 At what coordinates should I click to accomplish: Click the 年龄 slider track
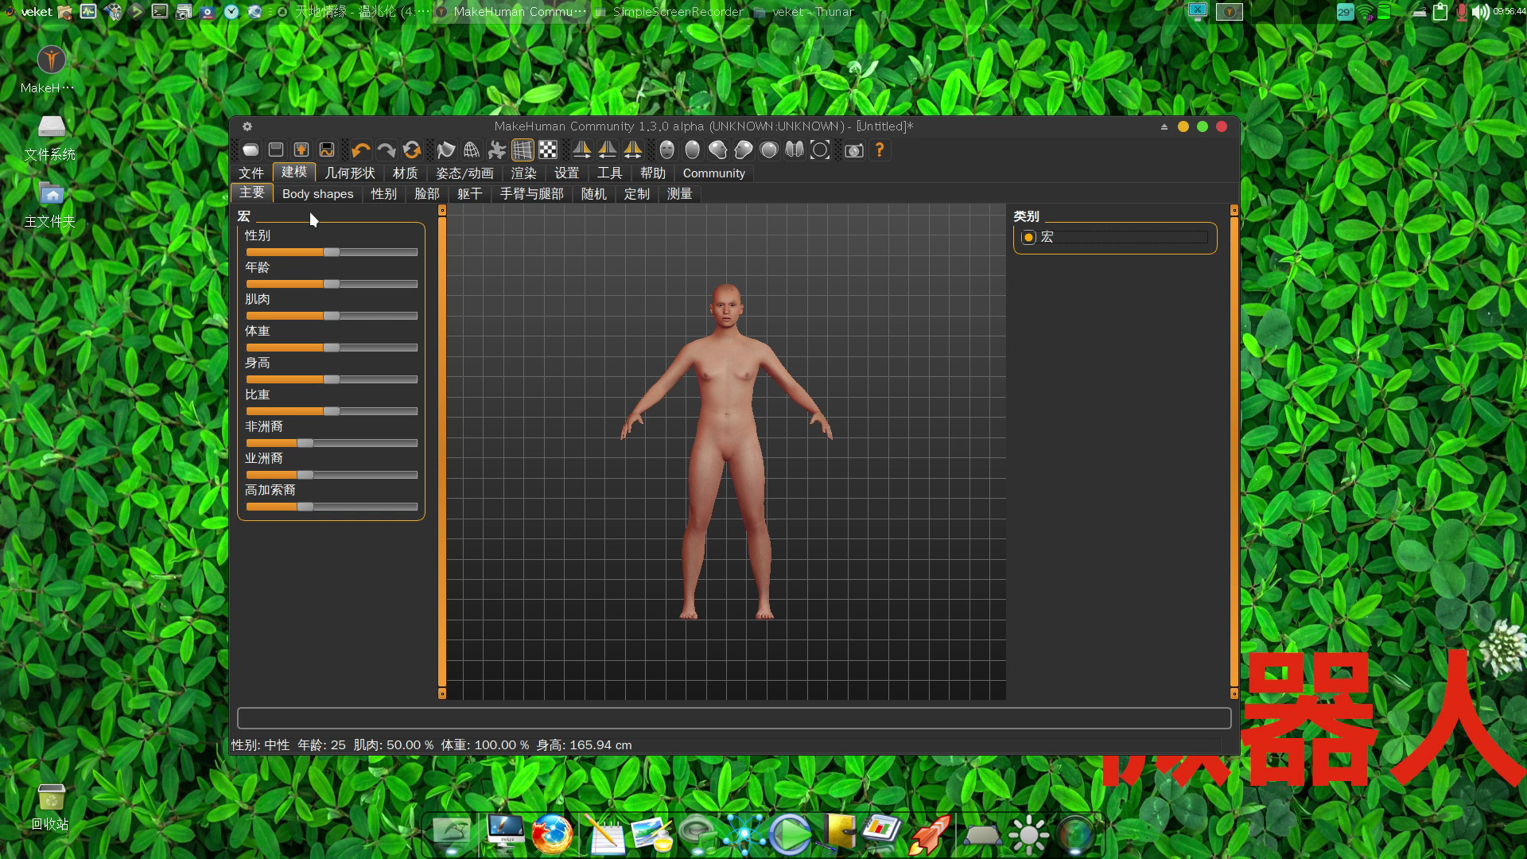pos(374,284)
